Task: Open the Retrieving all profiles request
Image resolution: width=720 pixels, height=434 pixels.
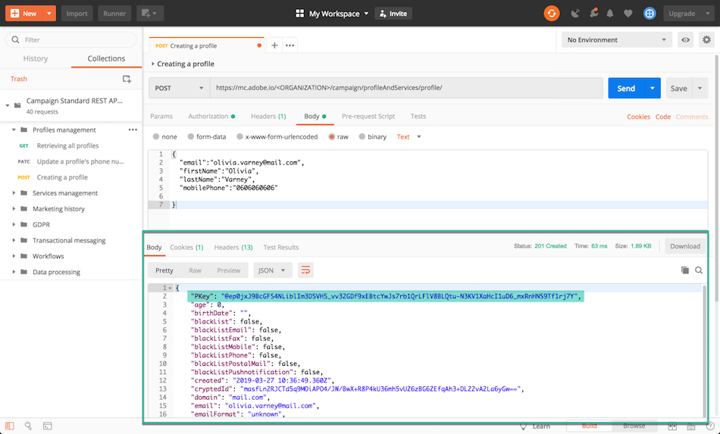Action: tap(67, 145)
